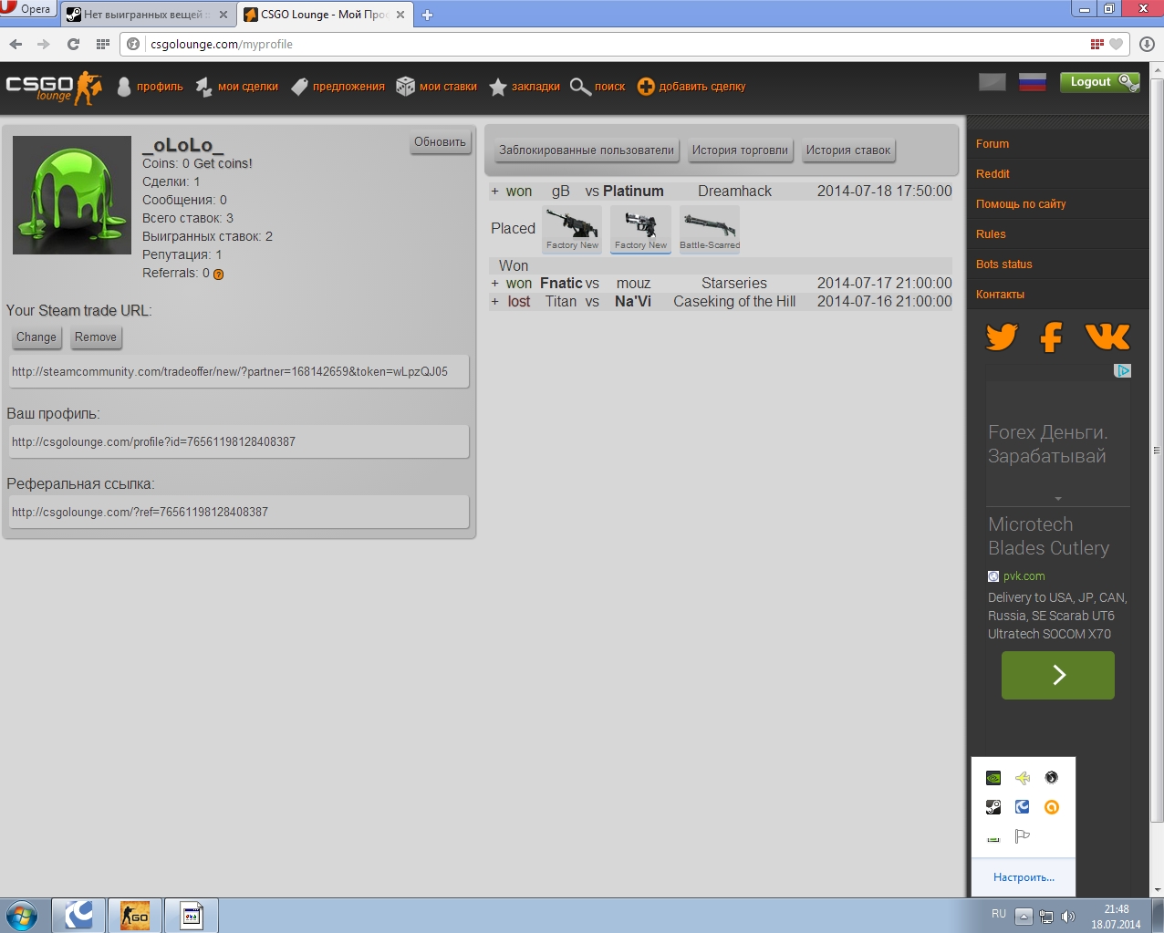Click Настроить… in the tray popup
This screenshot has width=1164, height=933.
coord(1024,877)
